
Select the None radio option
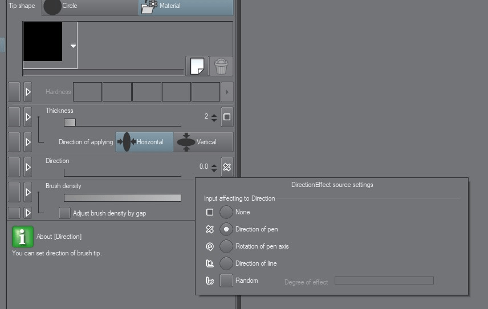(x=226, y=212)
